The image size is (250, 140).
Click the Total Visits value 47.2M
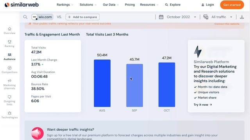(36, 52)
